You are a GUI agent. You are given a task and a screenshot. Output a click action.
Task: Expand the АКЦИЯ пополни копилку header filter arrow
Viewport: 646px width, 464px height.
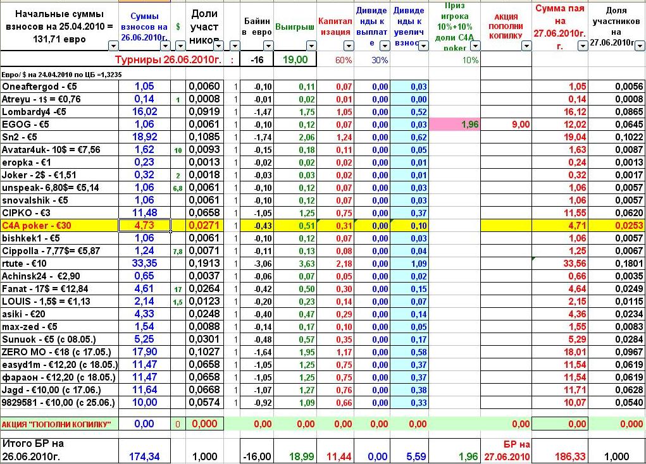526,46
